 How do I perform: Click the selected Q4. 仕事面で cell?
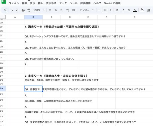coord(33,89)
